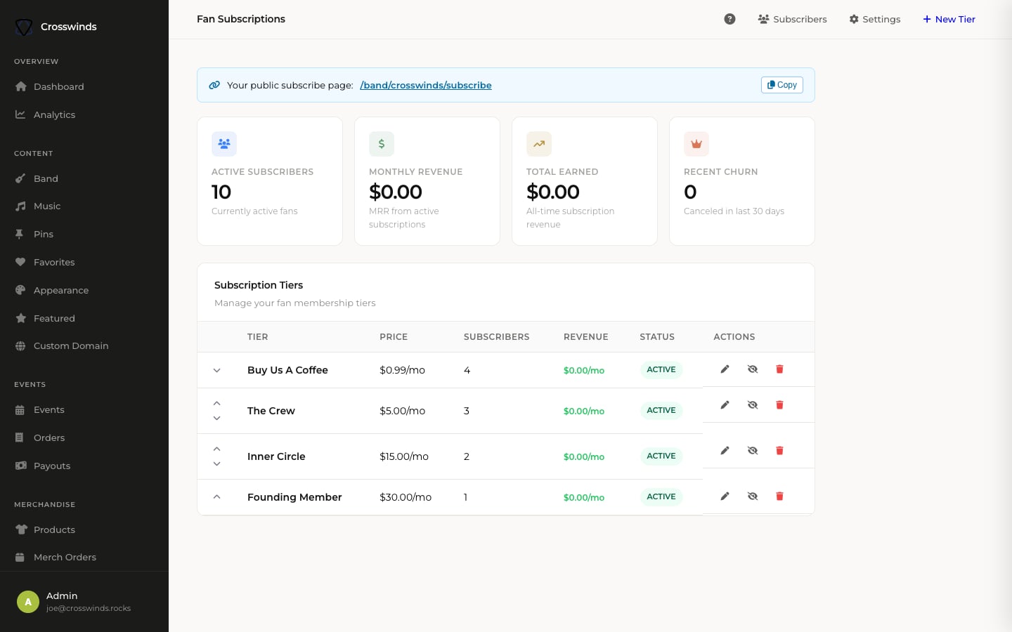Open Analytics in the sidebar
The width and height of the screenshot is (1012, 632).
(x=84, y=114)
